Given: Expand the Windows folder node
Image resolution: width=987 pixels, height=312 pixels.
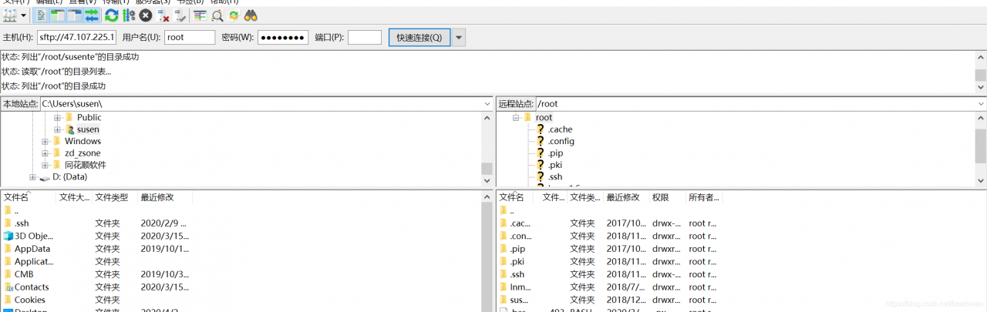Looking at the screenshot, I should (x=45, y=142).
